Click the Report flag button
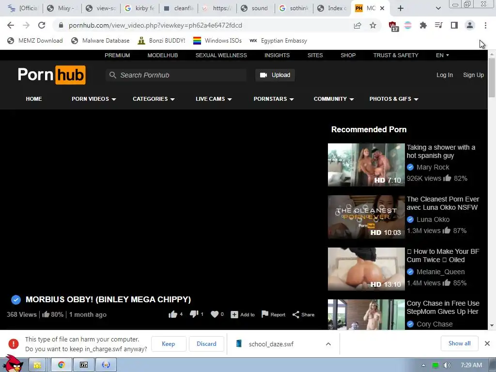The width and height of the screenshot is (496, 372). pyautogui.click(x=273, y=314)
